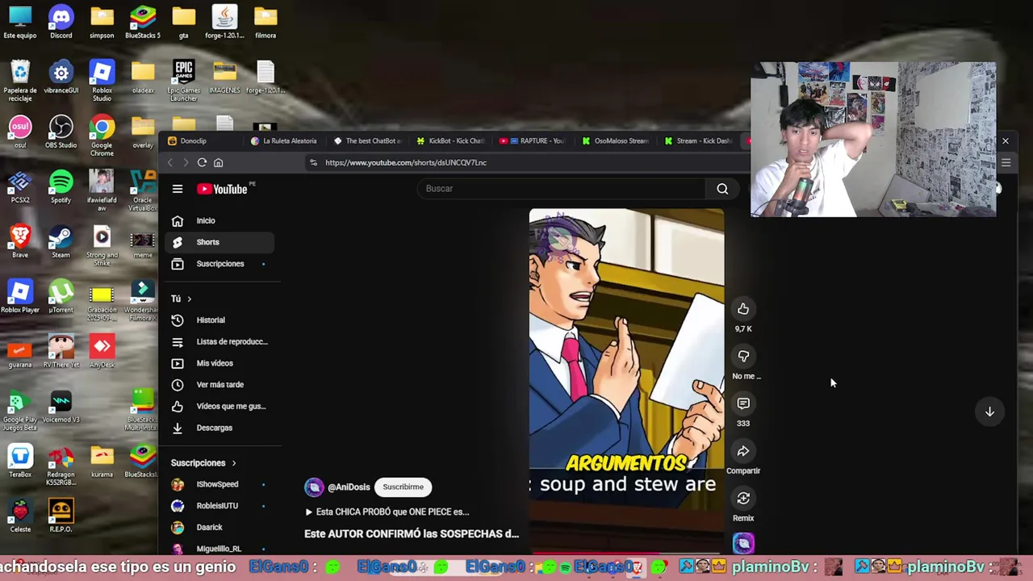This screenshot has width=1033, height=581.
Task: Open the Papelera de reciclaje
Action: [x=20, y=81]
